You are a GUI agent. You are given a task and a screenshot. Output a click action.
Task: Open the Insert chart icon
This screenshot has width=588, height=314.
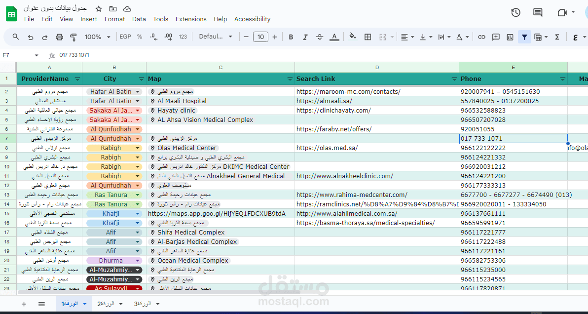[x=510, y=37]
